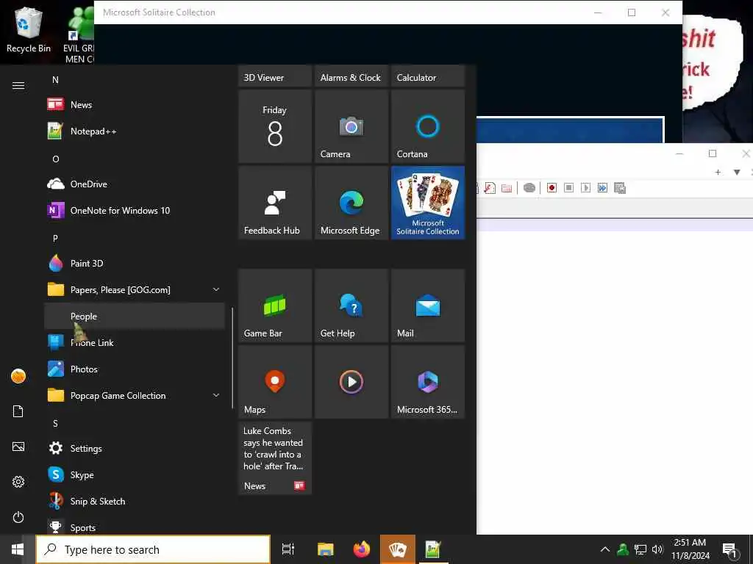Open Settings from app list
This screenshot has width=753, height=564.
click(x=134, y=449)
